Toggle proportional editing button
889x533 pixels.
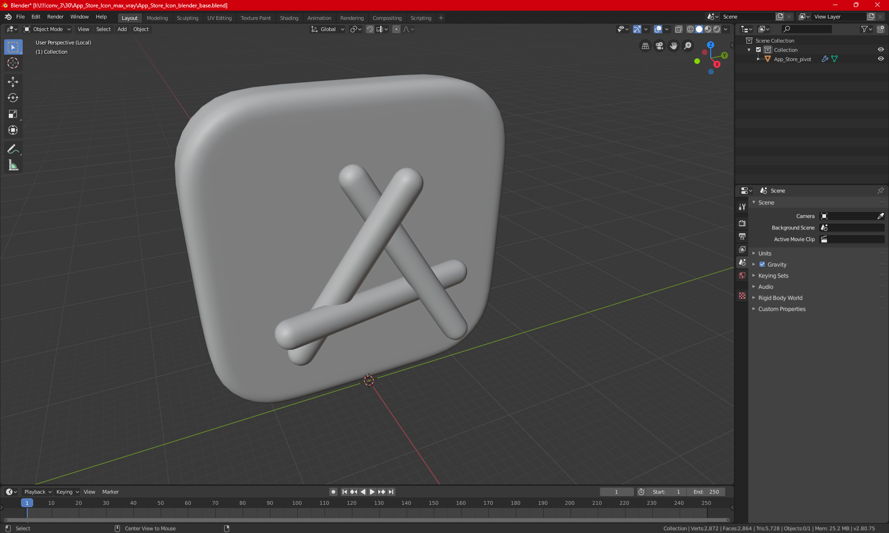tap(396, 29)
